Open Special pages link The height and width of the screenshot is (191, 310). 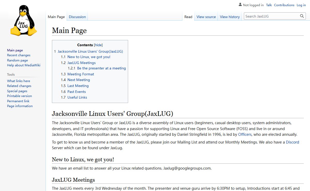point(17,91)
